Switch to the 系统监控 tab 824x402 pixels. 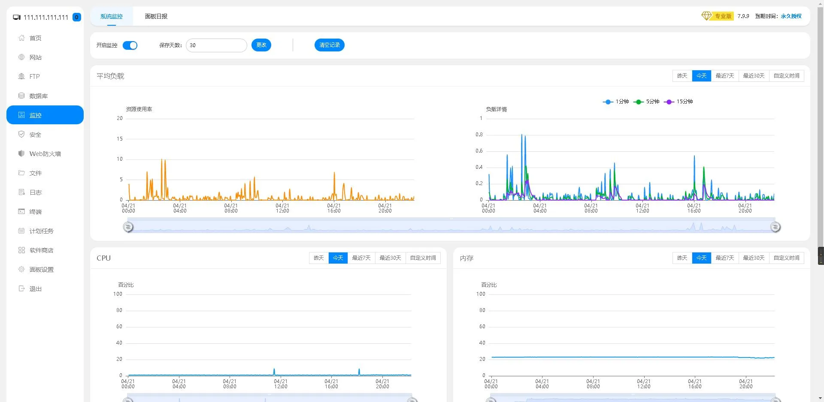click(112, 16)
